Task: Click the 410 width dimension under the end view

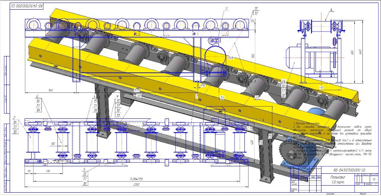Action: (x=321, y=87)
